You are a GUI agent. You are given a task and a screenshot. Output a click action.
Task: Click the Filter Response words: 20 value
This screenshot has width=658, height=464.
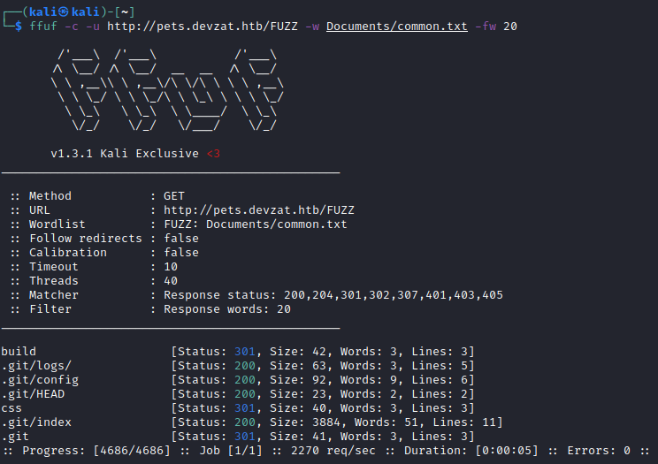(226, 309)
